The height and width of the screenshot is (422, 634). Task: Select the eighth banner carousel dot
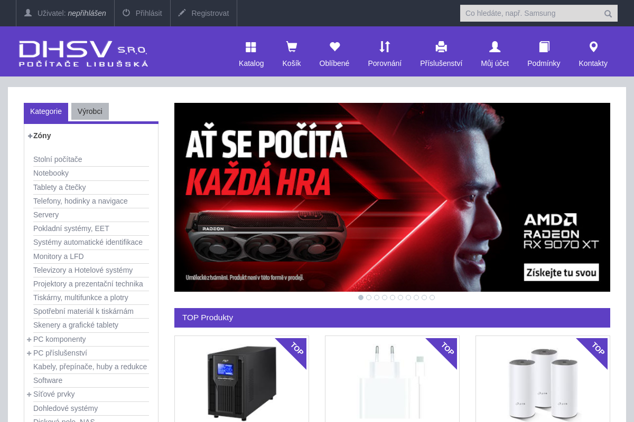(x=416, y=298)
